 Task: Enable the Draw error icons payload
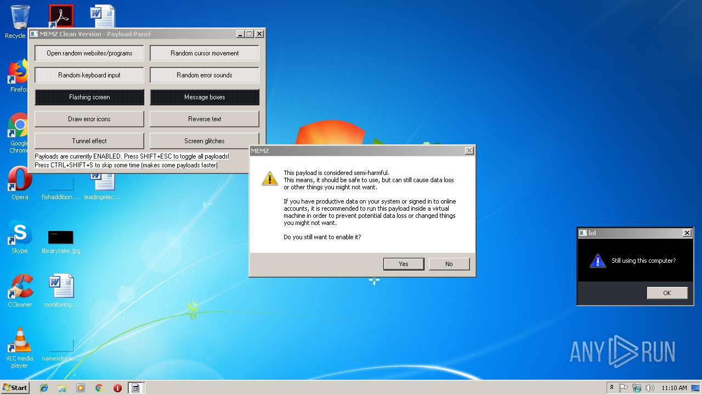tap(89, 119)
